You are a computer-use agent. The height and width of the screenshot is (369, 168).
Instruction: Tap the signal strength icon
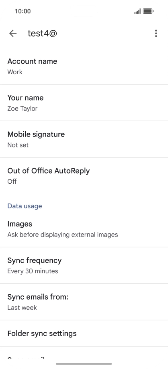tap(137, 11)
